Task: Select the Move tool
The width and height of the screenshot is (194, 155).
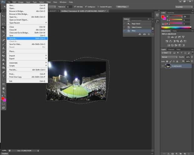Action: click(x=3, y=16)
